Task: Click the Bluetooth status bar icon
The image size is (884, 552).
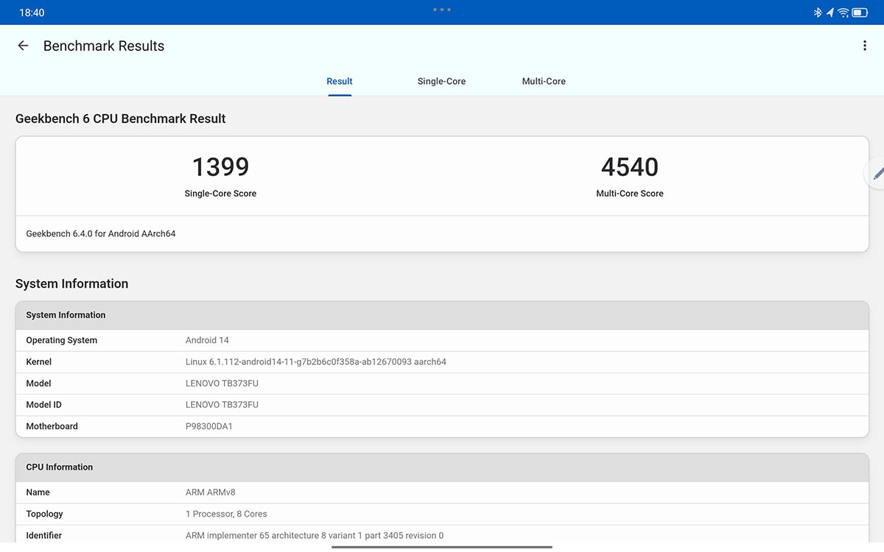Action: coord(818,12)
